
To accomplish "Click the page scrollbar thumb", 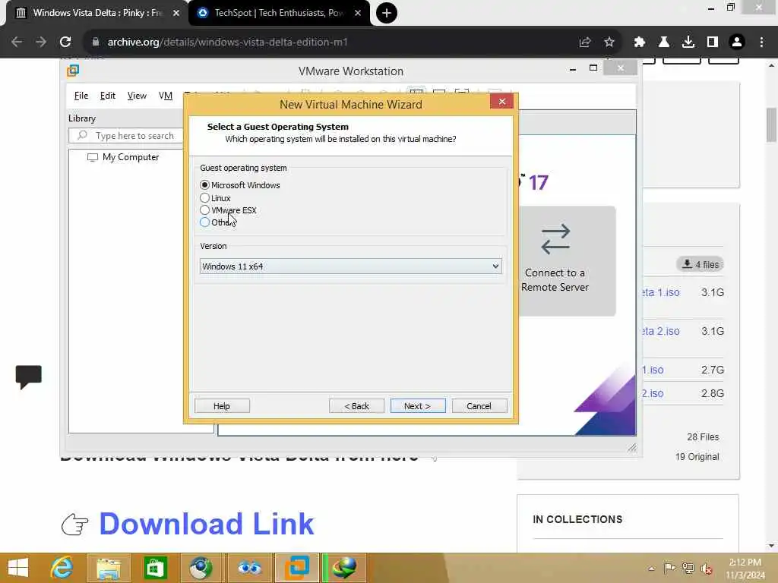I will [772, 124].
